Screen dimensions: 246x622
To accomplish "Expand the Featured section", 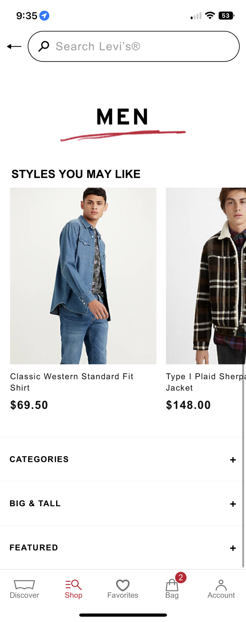I will point(233,548).
